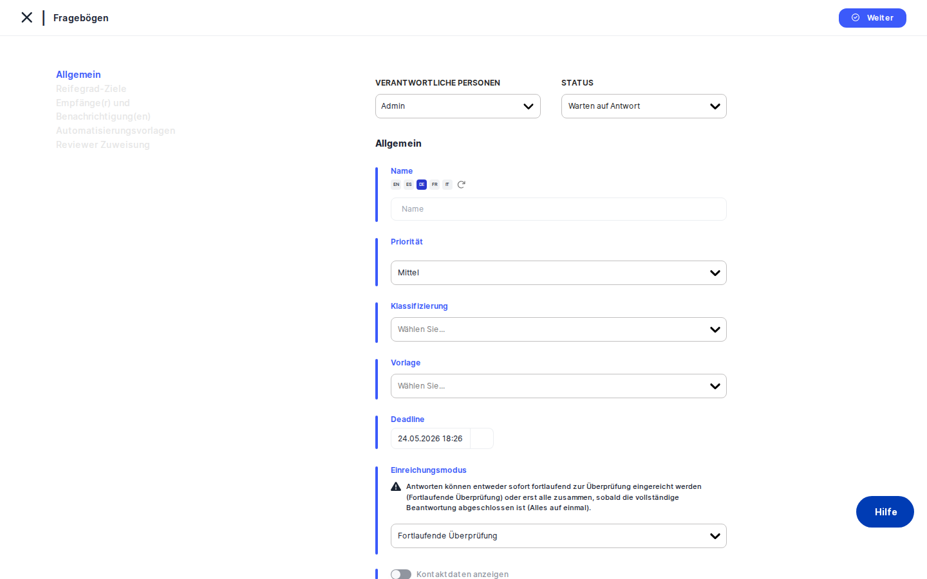Screen dimensions: 927x579
Task: Open Empfänger(r) und Benachrichtigung(en) section
Action: pos(103,109)
